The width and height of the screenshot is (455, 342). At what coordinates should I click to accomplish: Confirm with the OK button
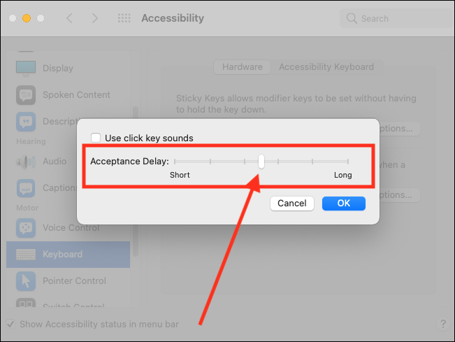344,204
